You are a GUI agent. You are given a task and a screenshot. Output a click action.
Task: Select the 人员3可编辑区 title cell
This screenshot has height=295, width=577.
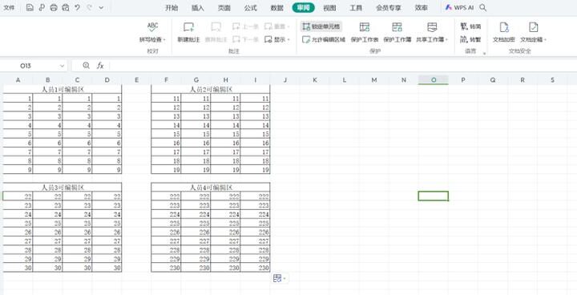63,188
